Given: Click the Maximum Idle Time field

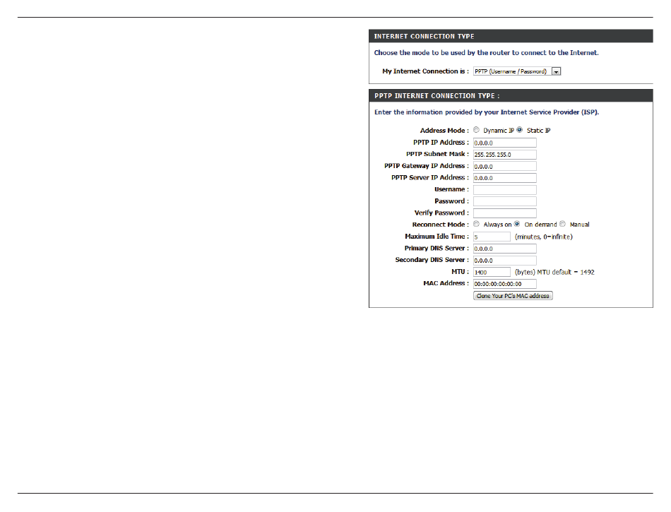Looking at the screenshot, I should point(492,237).
